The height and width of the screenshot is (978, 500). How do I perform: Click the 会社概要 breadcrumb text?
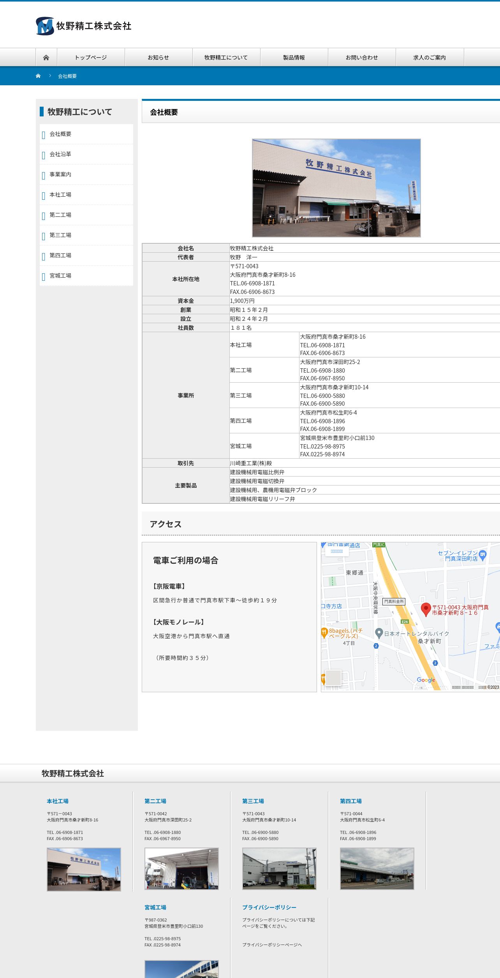(x=67, y=76)
